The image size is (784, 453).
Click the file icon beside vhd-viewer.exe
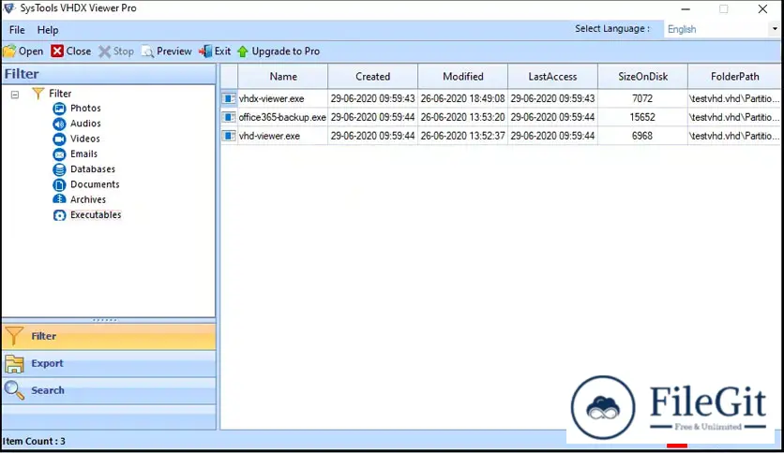229,136
